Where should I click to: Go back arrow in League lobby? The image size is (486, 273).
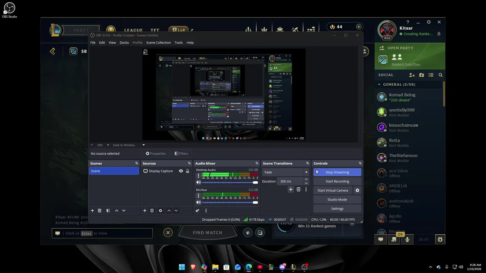[x=52, y=51]
